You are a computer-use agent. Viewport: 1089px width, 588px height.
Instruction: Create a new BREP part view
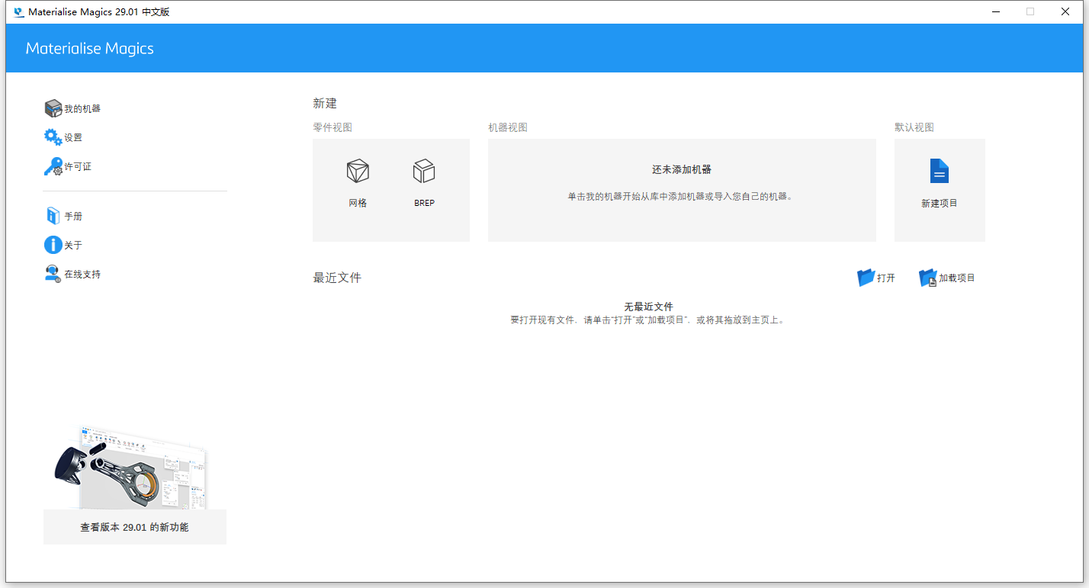424,181
